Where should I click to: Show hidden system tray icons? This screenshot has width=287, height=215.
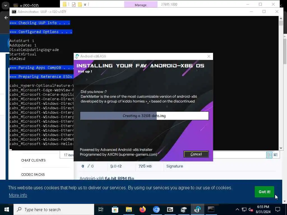[237, 209]
